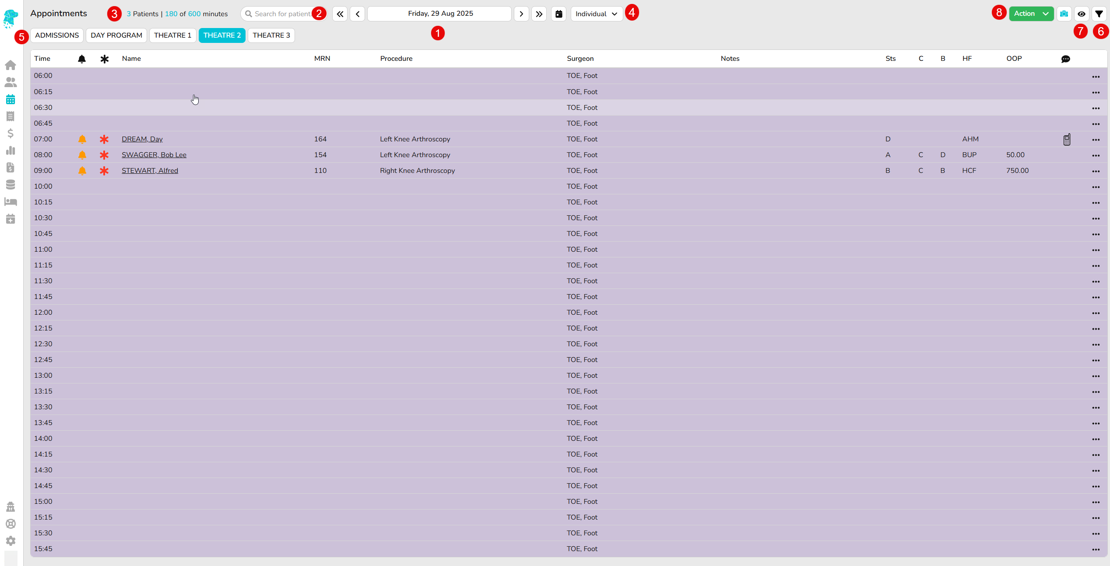Screen dimensions: 1110x566
Task: Click the filter funnel icon
Action: coord(1099,14)
